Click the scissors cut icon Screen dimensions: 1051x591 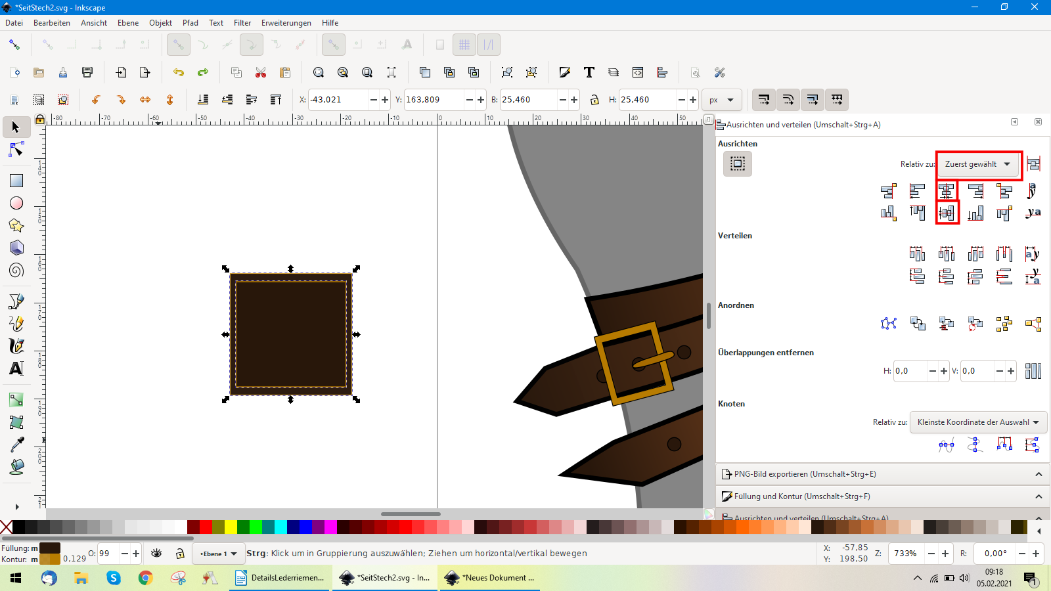[261, 72]
